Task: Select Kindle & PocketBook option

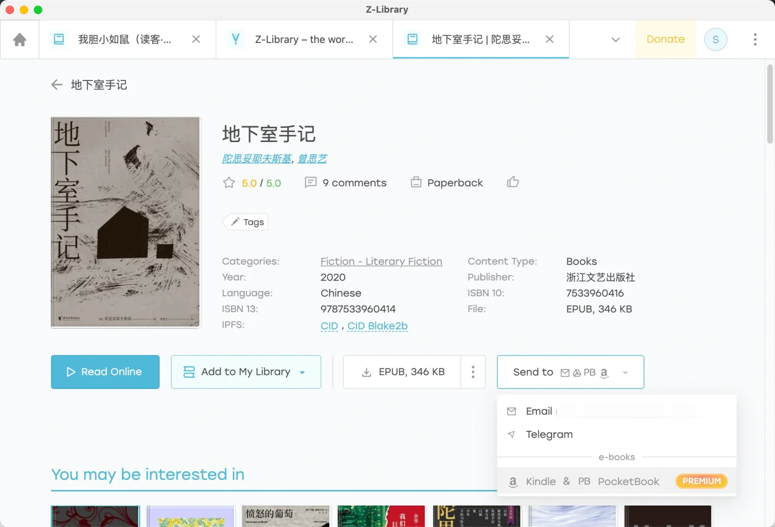Action: pos(616,482)
